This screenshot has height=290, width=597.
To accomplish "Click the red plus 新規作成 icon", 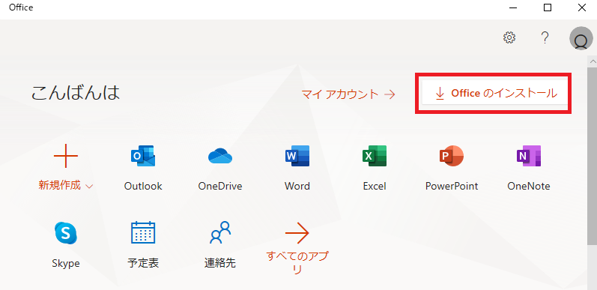I will [x=66, y=157].
